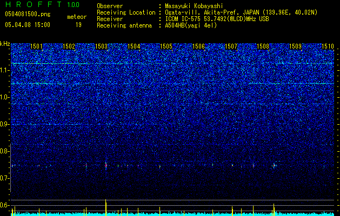Click the HROFFT 1.00 title text

tap(42, 4)
